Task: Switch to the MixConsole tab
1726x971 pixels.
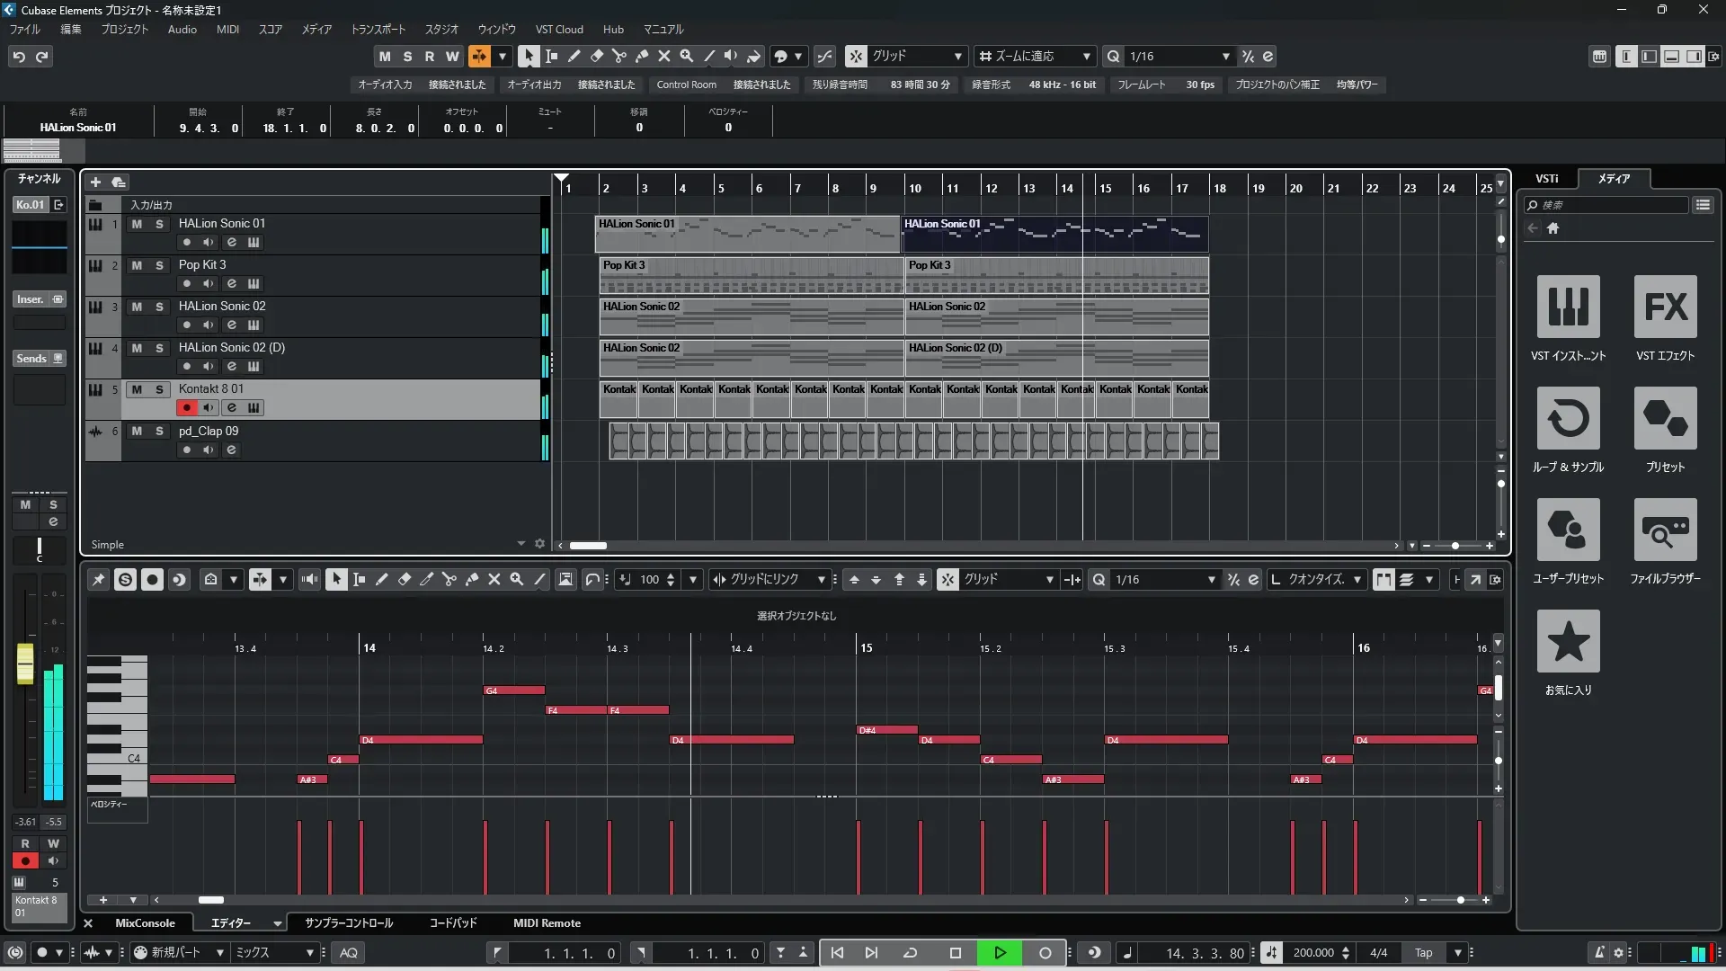Action: (x=145, y=923)
